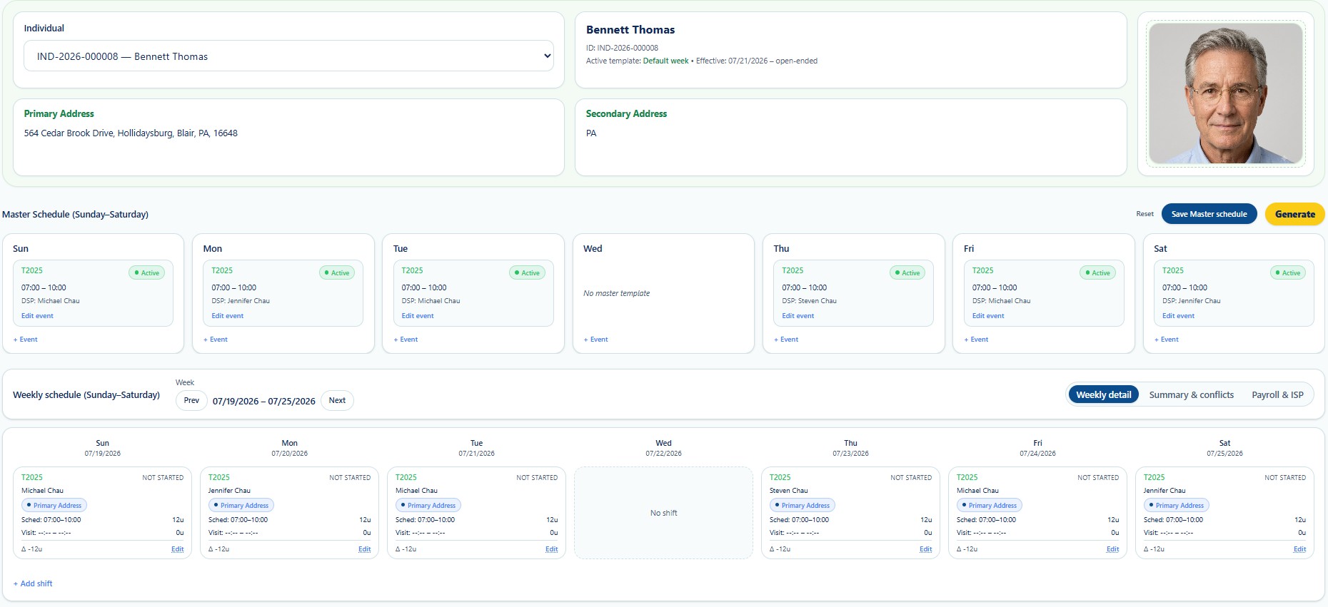1328x607 pixels.
Task: Click NOT STARTED status on Sunday shift
Action: (163, 478)
